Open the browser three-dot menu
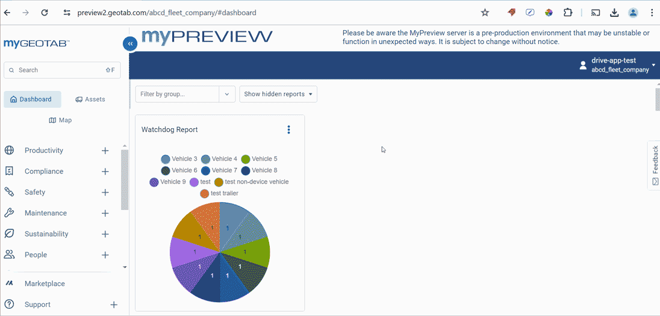The image size is (660, 316). pyautogui.click(x=652, y=13)
